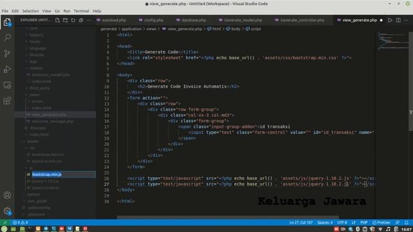Click the horizontal scrollbar under the editor
The width and height of the screenshot is (413, 232).
pos(228,218)
